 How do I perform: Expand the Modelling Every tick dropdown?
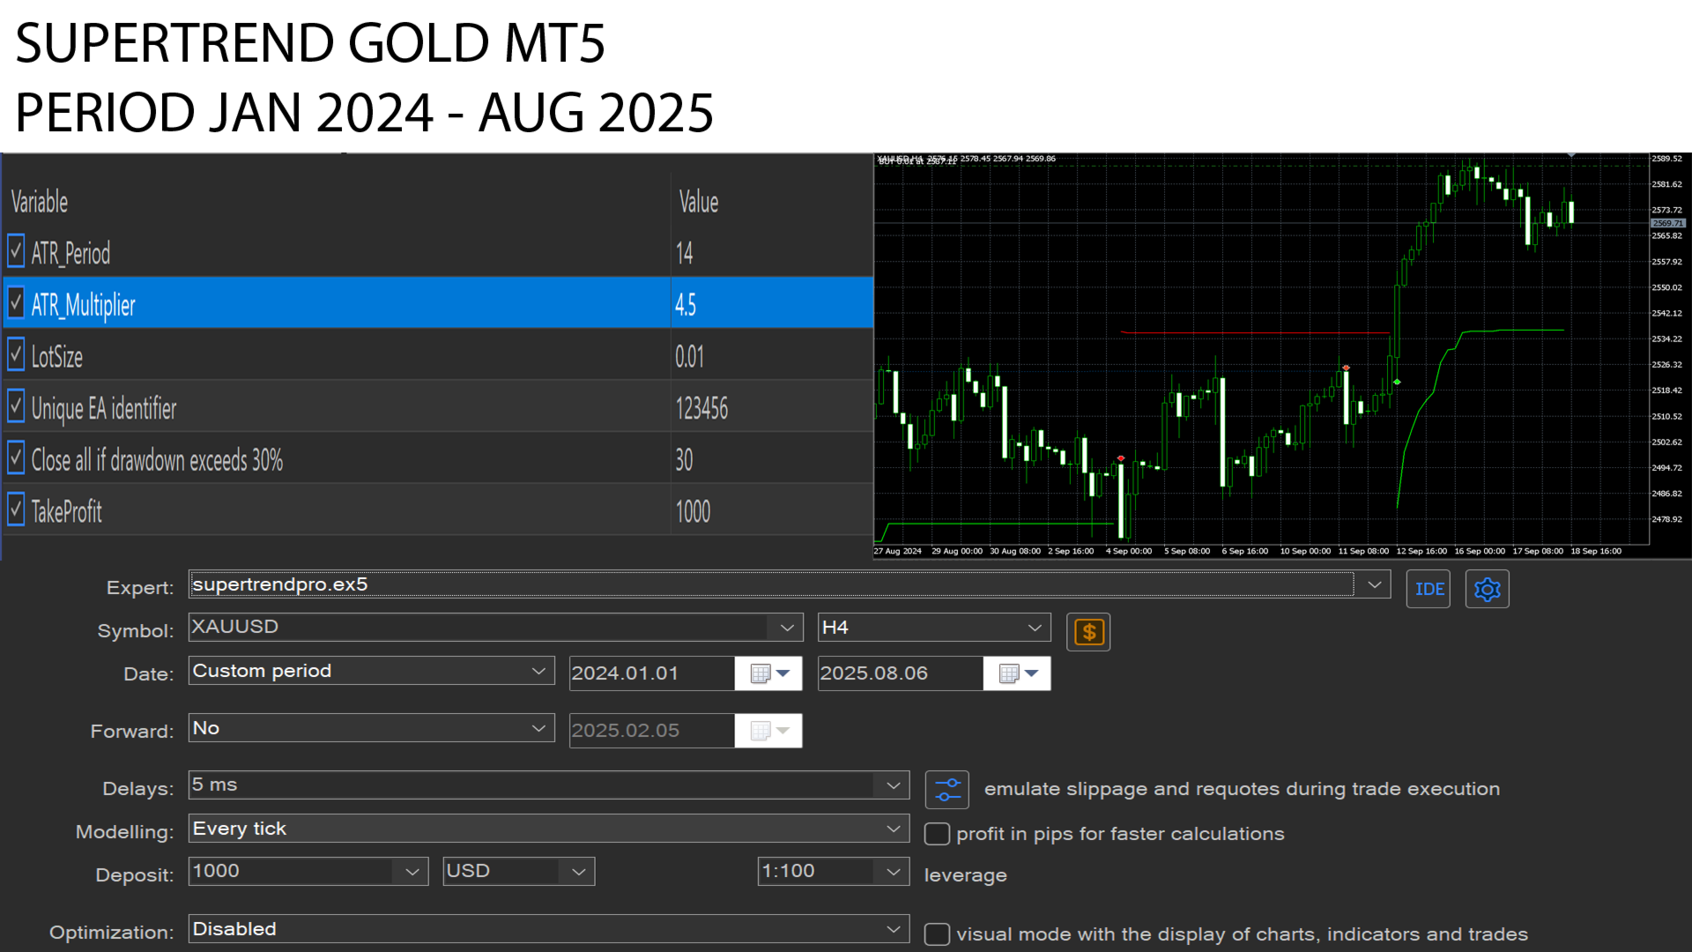coord(893,829)
